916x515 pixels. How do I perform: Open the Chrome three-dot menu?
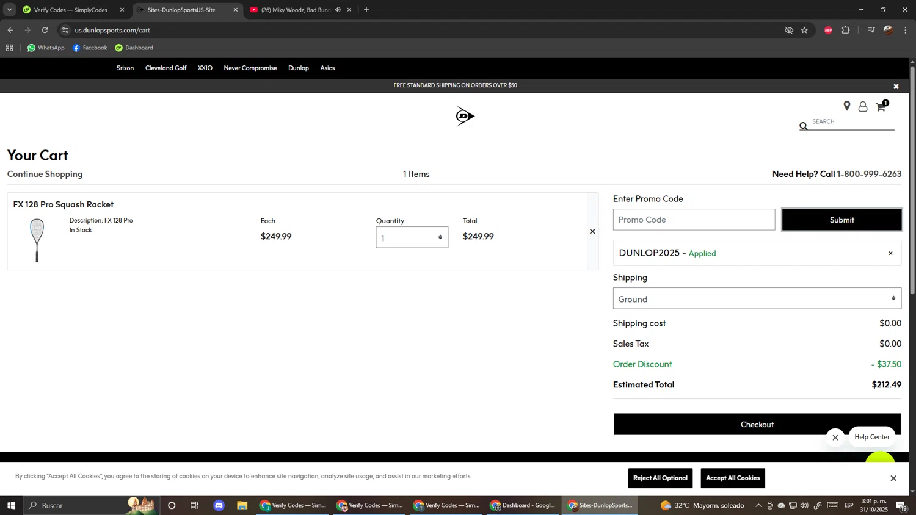(906, 30)
